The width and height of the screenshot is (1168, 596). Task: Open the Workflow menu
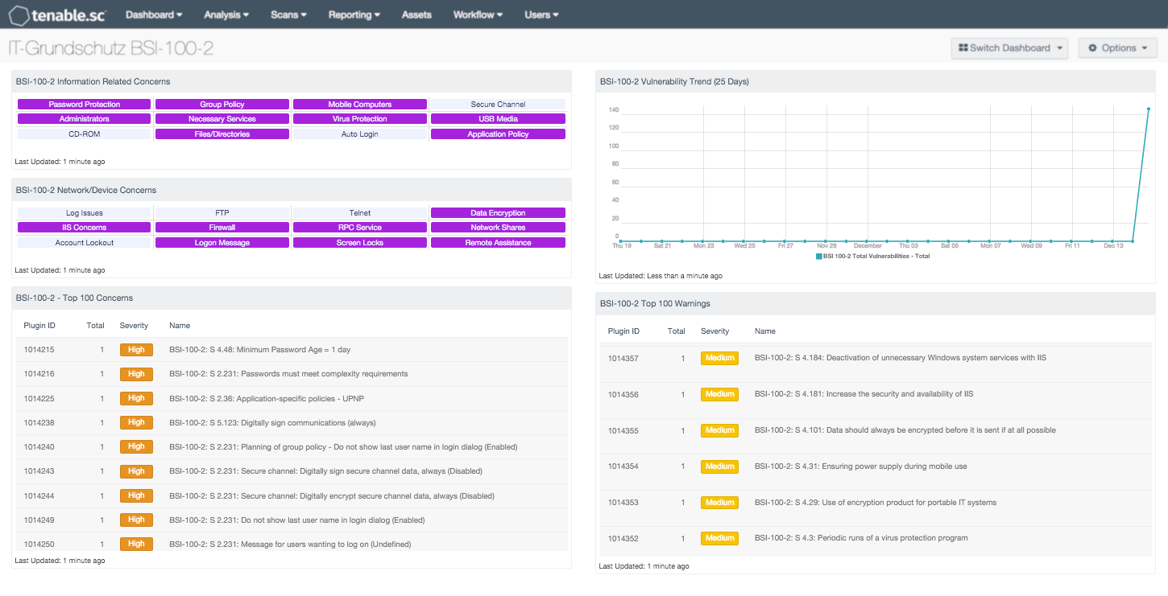pos(478,14)
